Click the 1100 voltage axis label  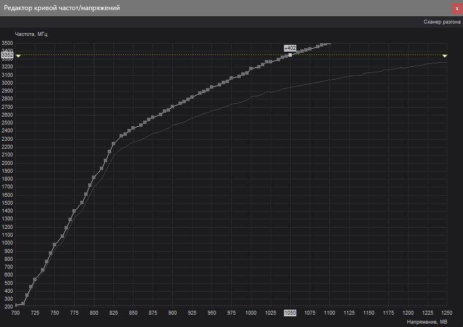pyautogui.click(x=329, y=313)
